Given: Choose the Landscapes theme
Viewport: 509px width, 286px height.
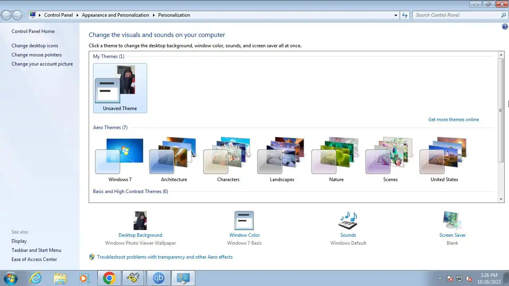Looking at the screenshot, I should coord(282,159).
